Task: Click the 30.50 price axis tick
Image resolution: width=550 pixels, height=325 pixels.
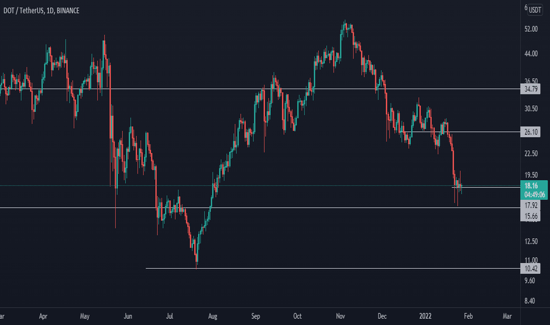Action: tap(531, 109)
